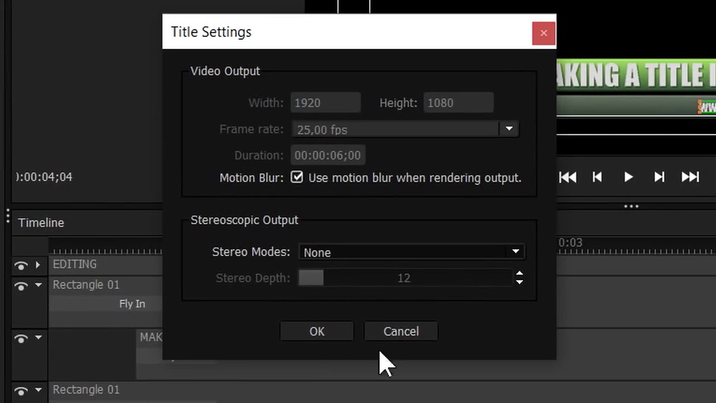Click OK to confirm title settings
The image size is (716, 403).
(317, 331)
